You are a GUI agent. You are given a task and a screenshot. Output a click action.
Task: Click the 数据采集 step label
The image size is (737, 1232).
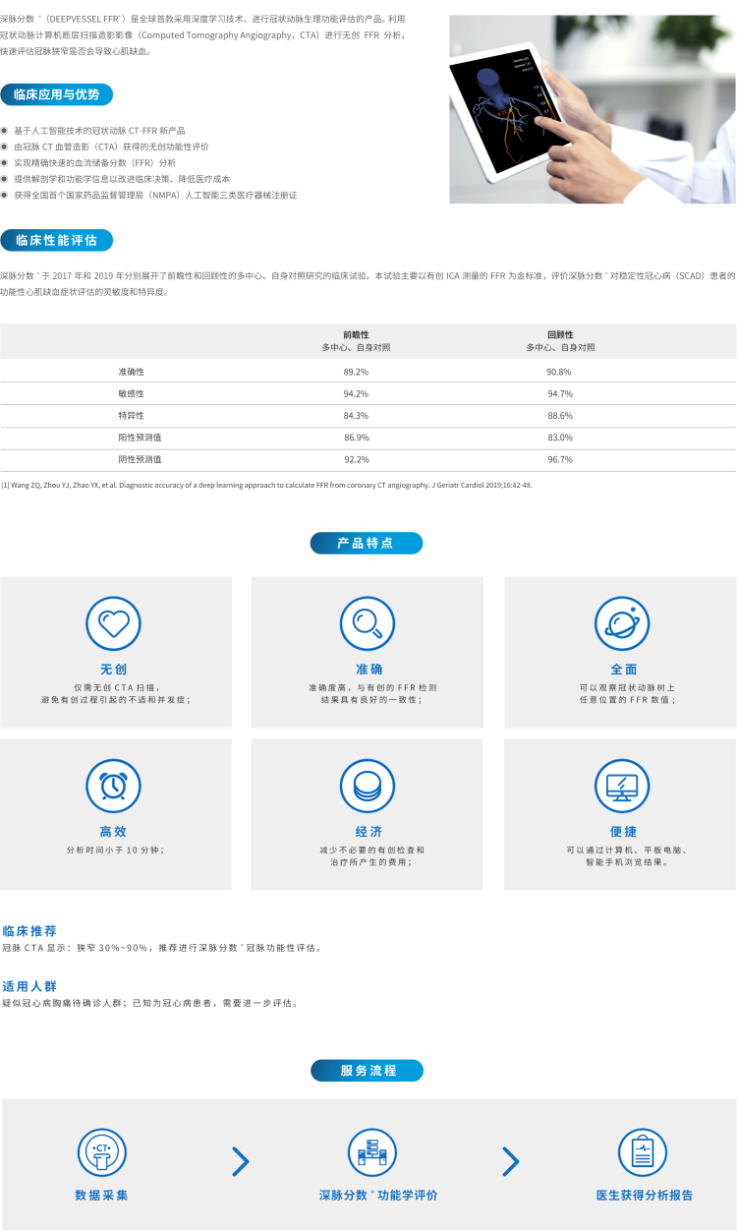102,1196
